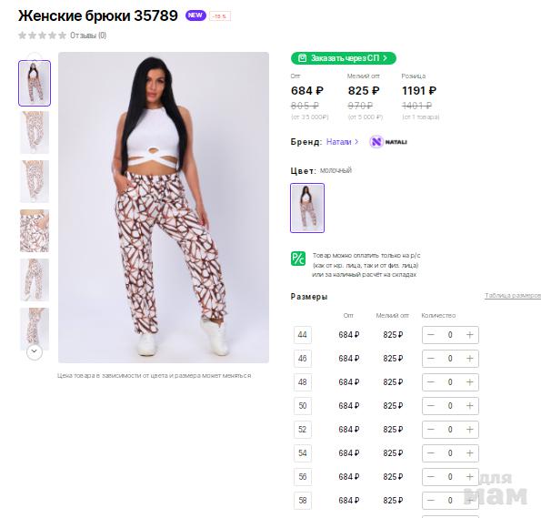Click the Natali brand logo

click(388, 142)
